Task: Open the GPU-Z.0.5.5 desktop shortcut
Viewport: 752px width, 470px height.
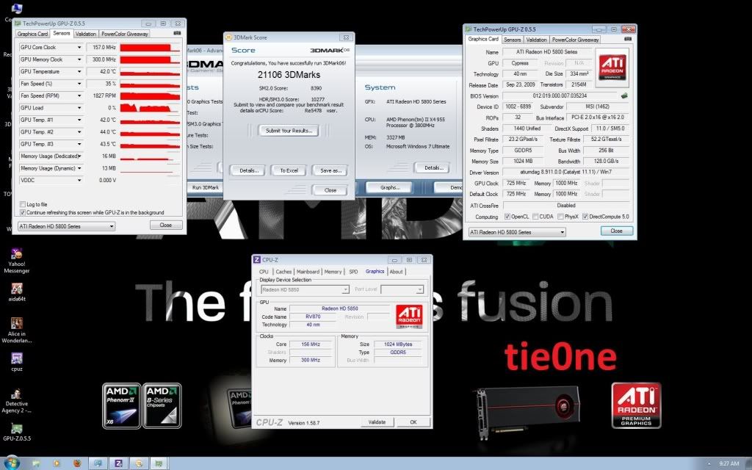Action: coord(17,432)
